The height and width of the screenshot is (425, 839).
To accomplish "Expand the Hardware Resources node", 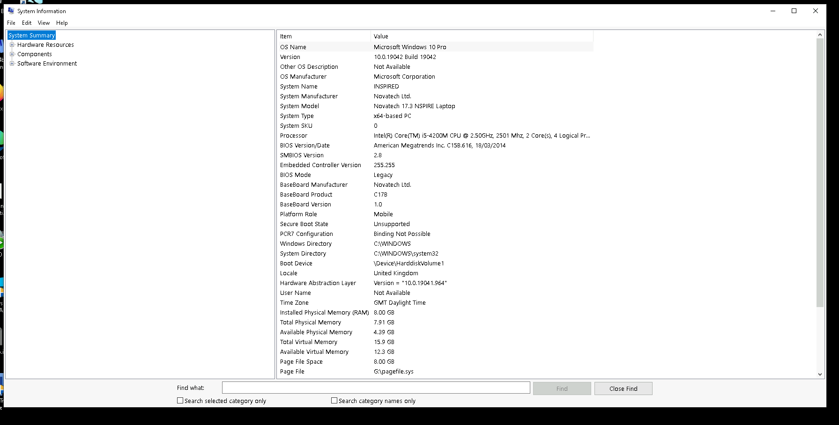I will pos(12,45).
